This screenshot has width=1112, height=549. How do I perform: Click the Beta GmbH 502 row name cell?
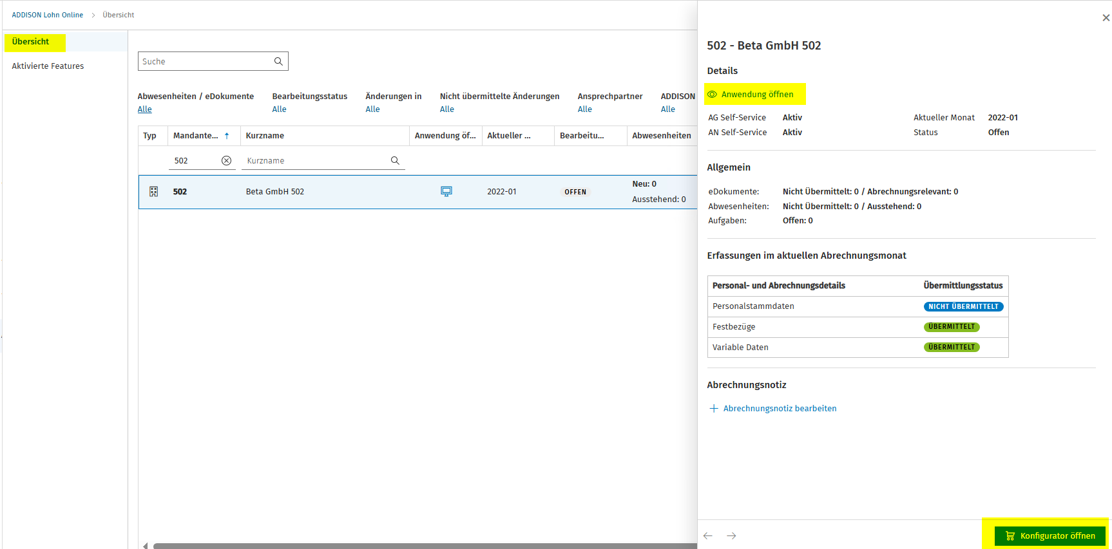[275, 192]
